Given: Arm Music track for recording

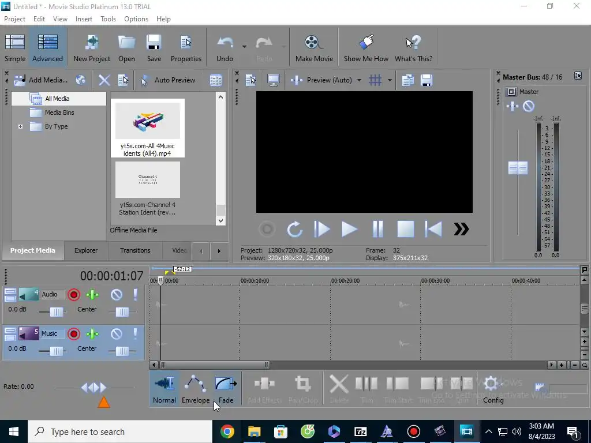Looking at the screenshot, I should click(x=74, y=334).
